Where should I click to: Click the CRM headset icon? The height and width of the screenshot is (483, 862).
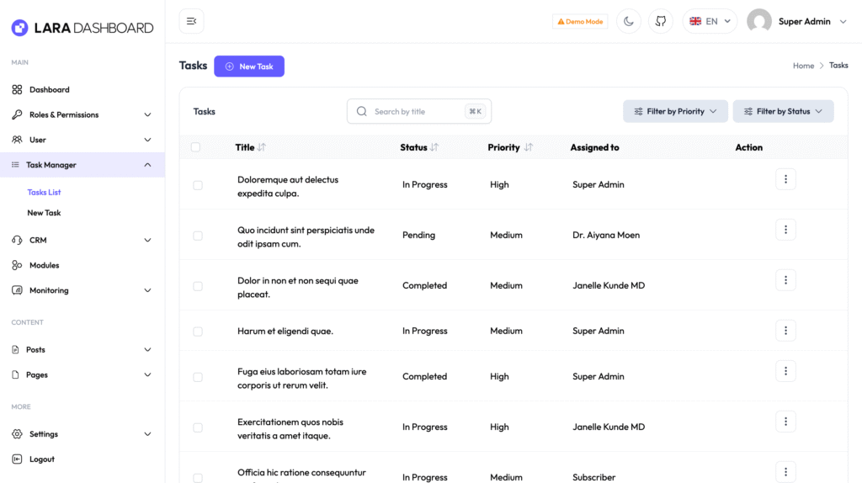coord(17,240)
